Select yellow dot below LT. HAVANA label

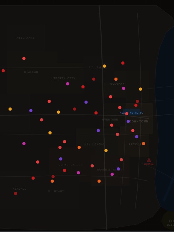click(x=106, y=151)
